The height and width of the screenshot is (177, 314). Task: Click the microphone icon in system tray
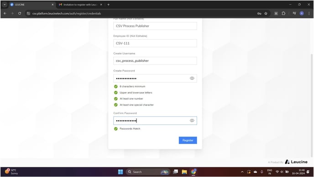click(x=262, y=172)
